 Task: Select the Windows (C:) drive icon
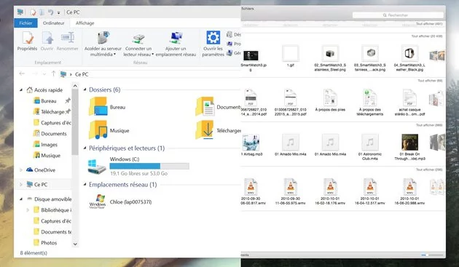[97, 166]
